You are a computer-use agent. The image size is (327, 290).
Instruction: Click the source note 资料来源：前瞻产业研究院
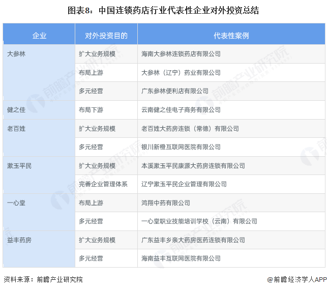(43, 279)
